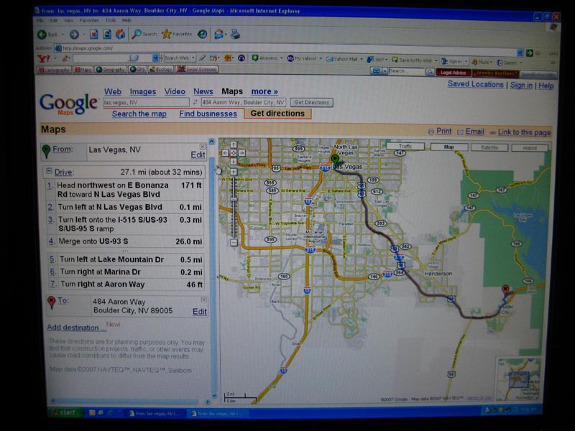Open the Yahoo toolbar search box dropdown
Screen dimensions: 575x431
coord(155,58)
